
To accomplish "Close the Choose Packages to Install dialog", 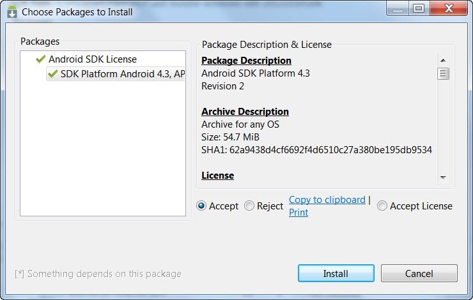I will [449, 8].
